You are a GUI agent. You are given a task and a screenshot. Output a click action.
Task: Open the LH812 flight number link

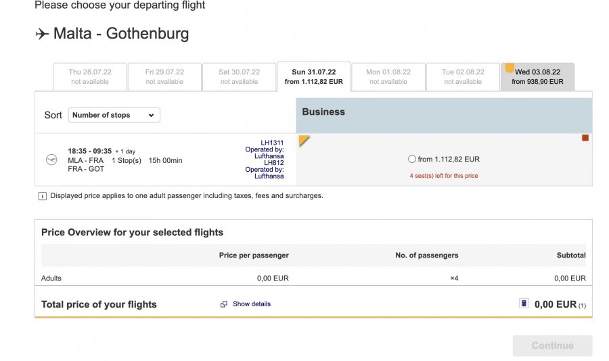pos(273,163)
